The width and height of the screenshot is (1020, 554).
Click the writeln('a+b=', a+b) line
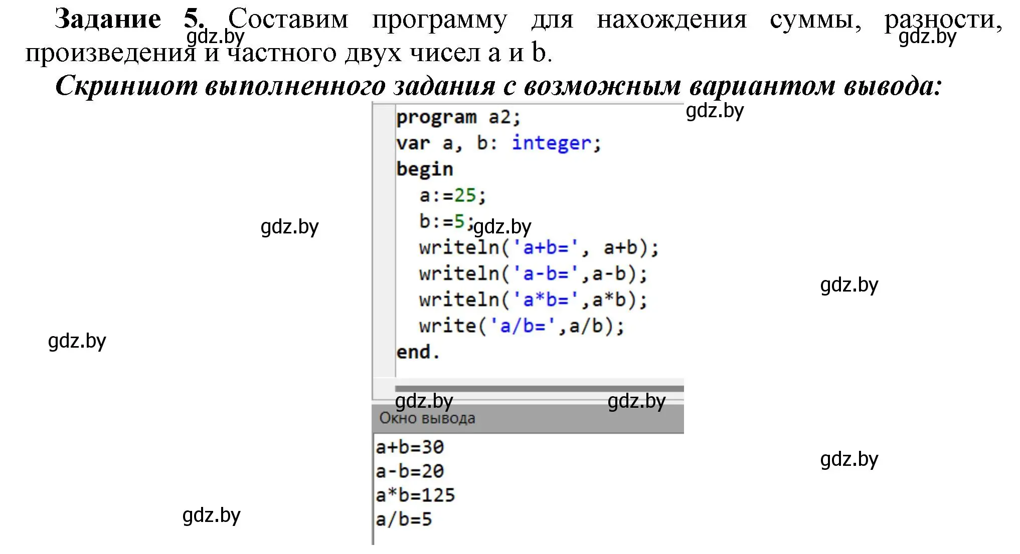(x=539, y=248)
